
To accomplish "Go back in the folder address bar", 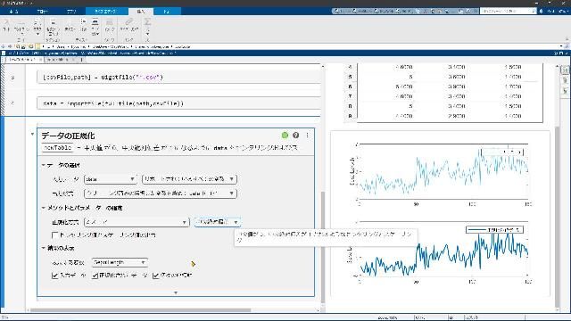I will 4,46.
